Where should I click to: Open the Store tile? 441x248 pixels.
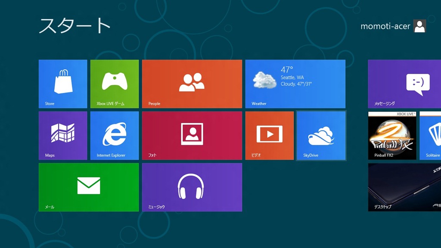coord(63,84)
